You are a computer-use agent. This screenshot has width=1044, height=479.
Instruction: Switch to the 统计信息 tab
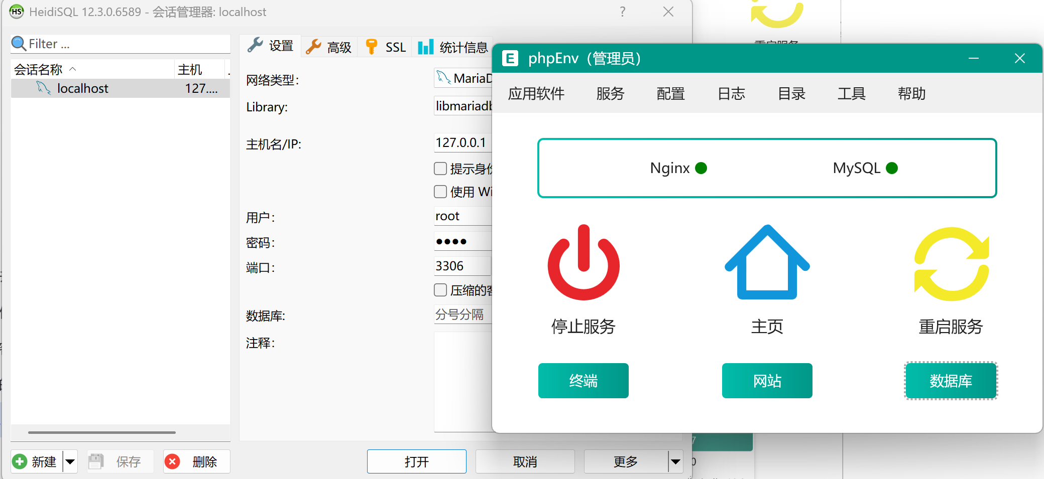tap(453, 47)
